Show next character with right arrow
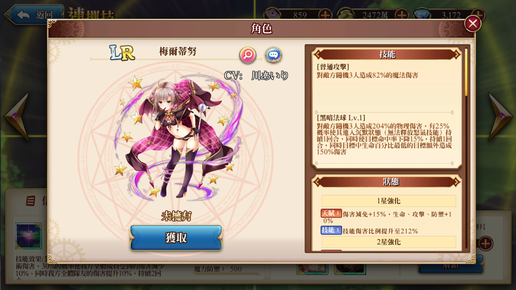The image size is (516, 290). coord(500,116)
